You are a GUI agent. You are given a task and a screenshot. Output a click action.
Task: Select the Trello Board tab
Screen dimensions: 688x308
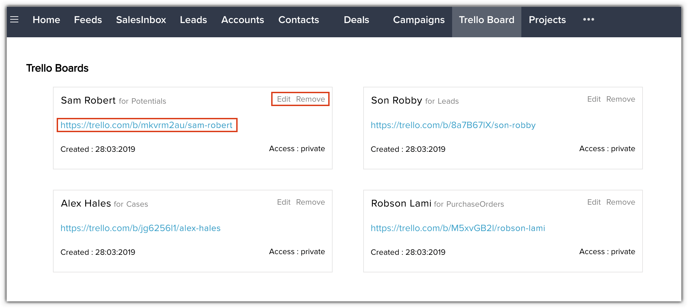(486, 20)
